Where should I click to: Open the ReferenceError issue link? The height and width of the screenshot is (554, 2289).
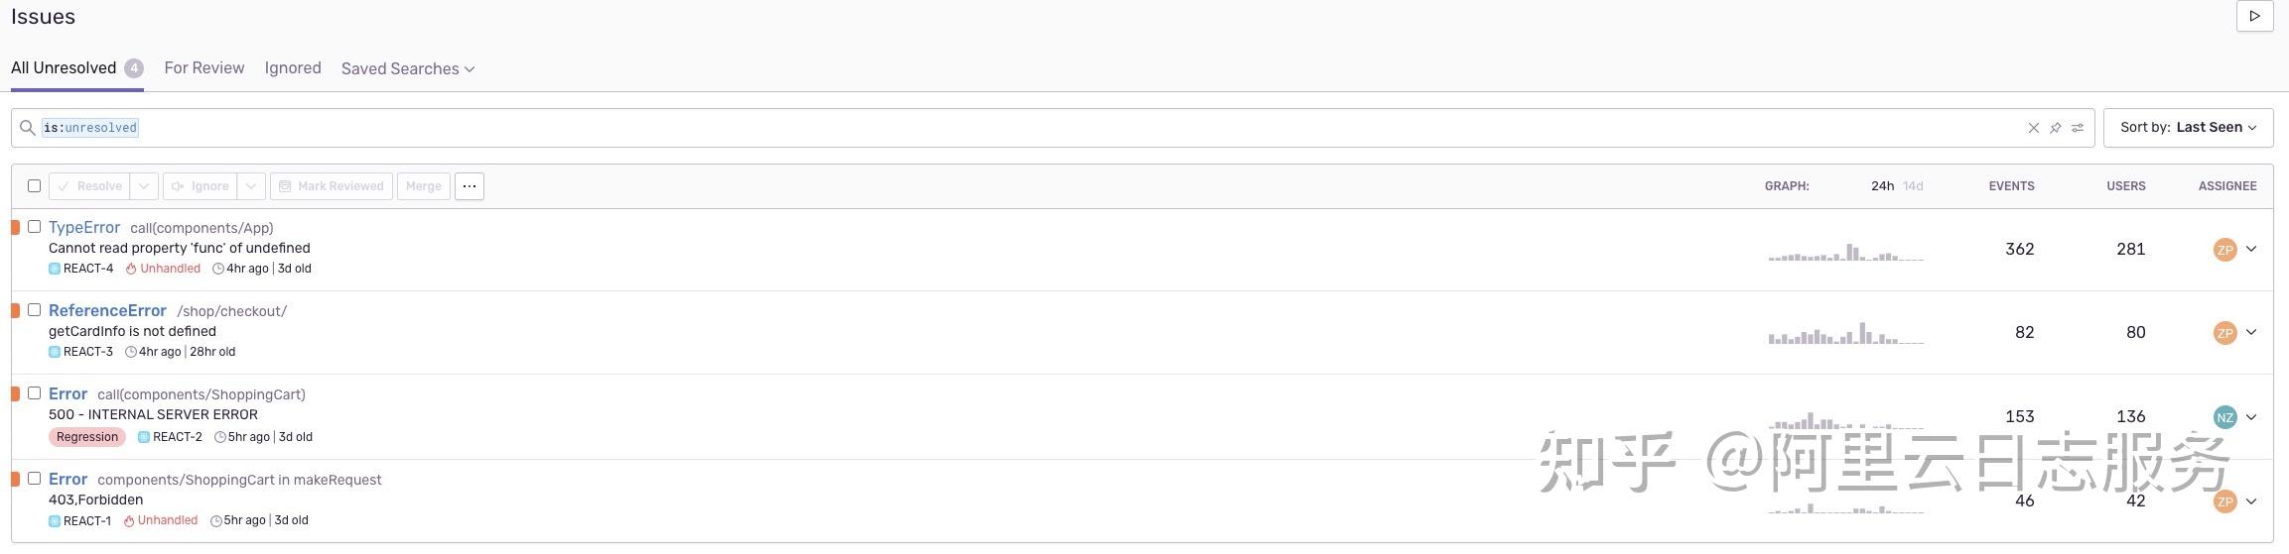pos(107,310)
